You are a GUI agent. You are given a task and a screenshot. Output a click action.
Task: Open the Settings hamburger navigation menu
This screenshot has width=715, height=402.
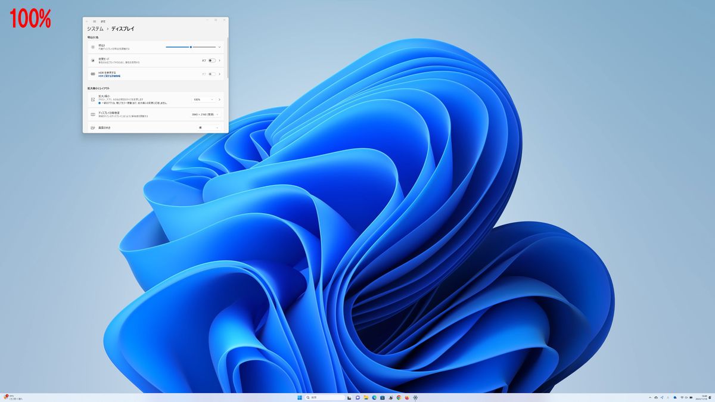(94, 21)
